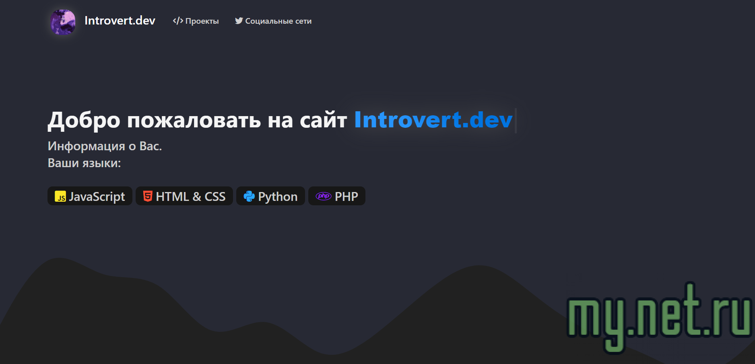The width and height of the screenshot is (755, 364).
Task: Click the code brackets icon beside Проекты
Action: (177, 21)
